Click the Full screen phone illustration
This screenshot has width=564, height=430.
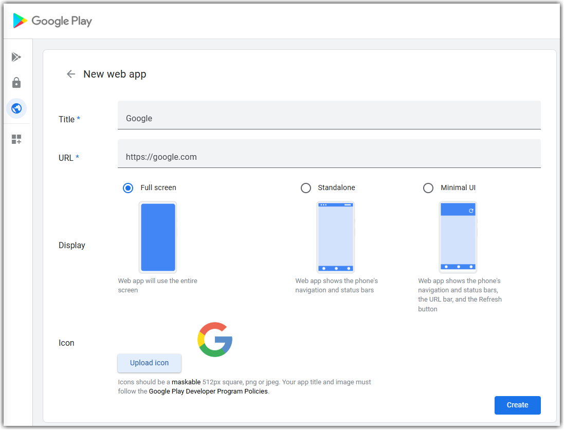tap(158, 237)
